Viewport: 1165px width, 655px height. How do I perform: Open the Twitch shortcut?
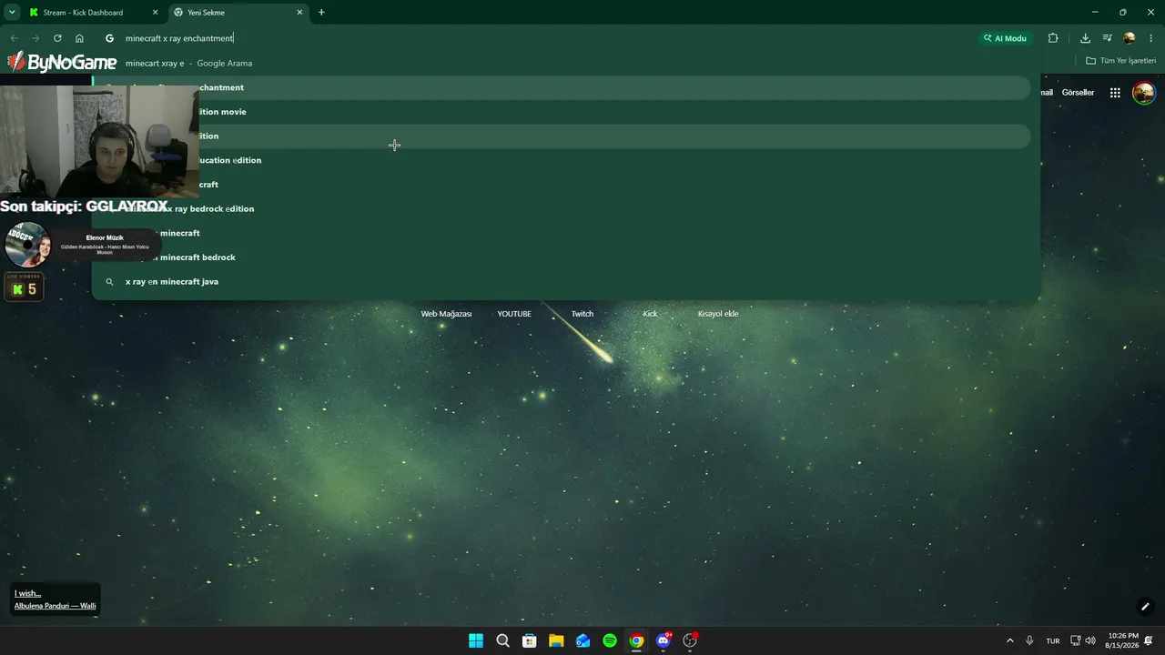point(582,314)
